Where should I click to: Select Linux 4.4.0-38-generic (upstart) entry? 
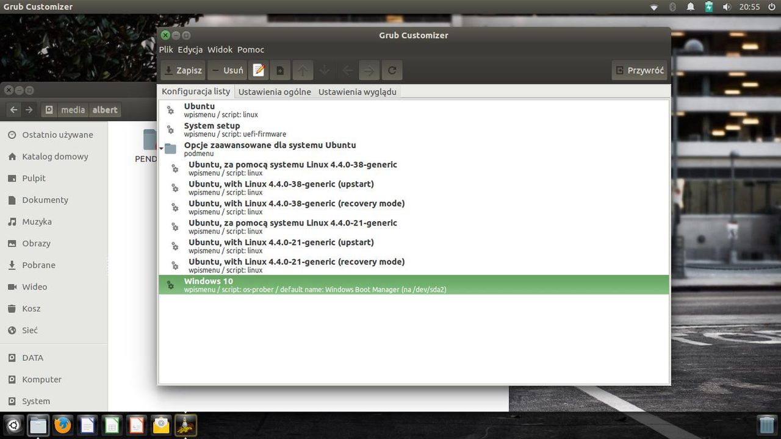point(414,188)
